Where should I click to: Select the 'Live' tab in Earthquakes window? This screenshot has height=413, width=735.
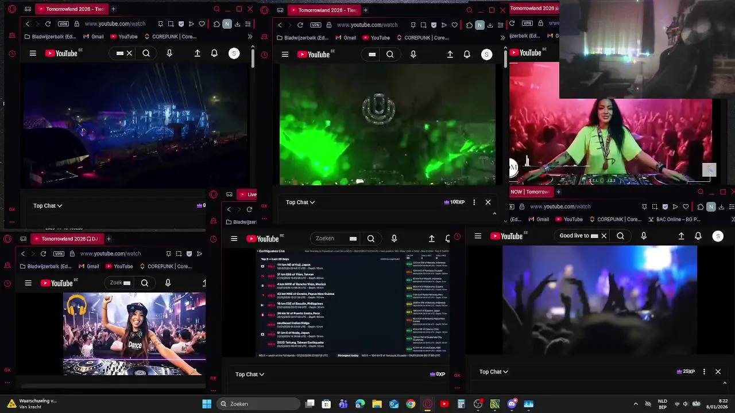point(247,194)
